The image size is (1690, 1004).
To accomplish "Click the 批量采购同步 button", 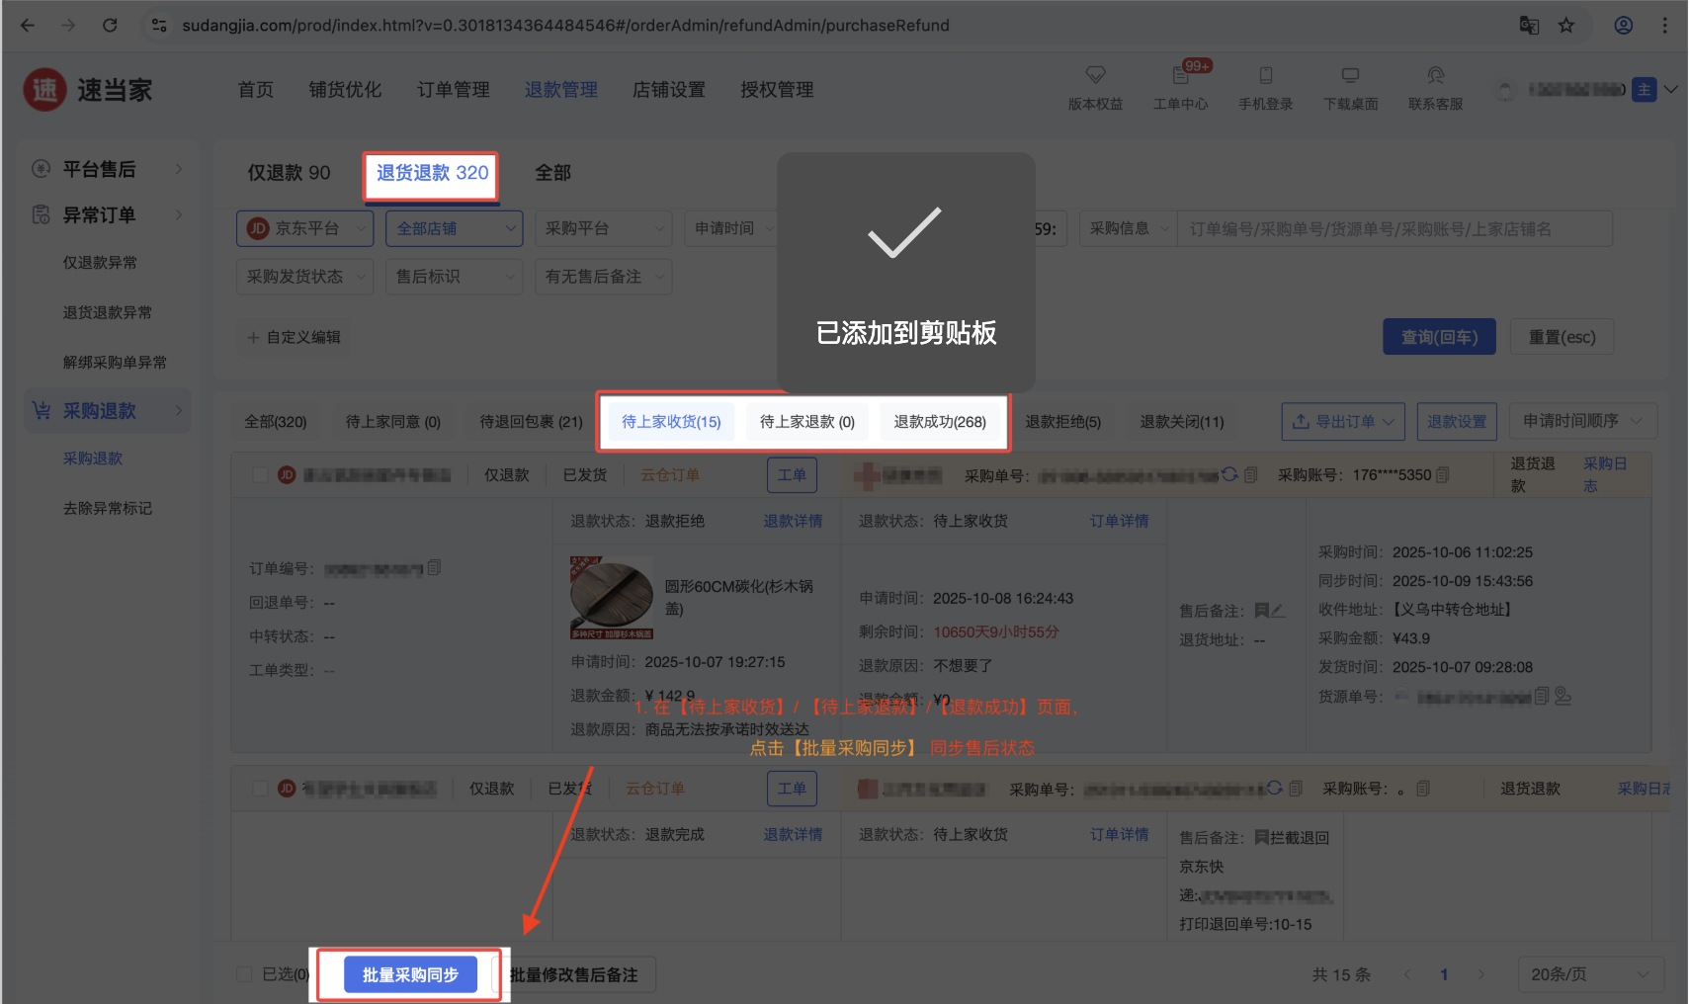I will point(410,975).
